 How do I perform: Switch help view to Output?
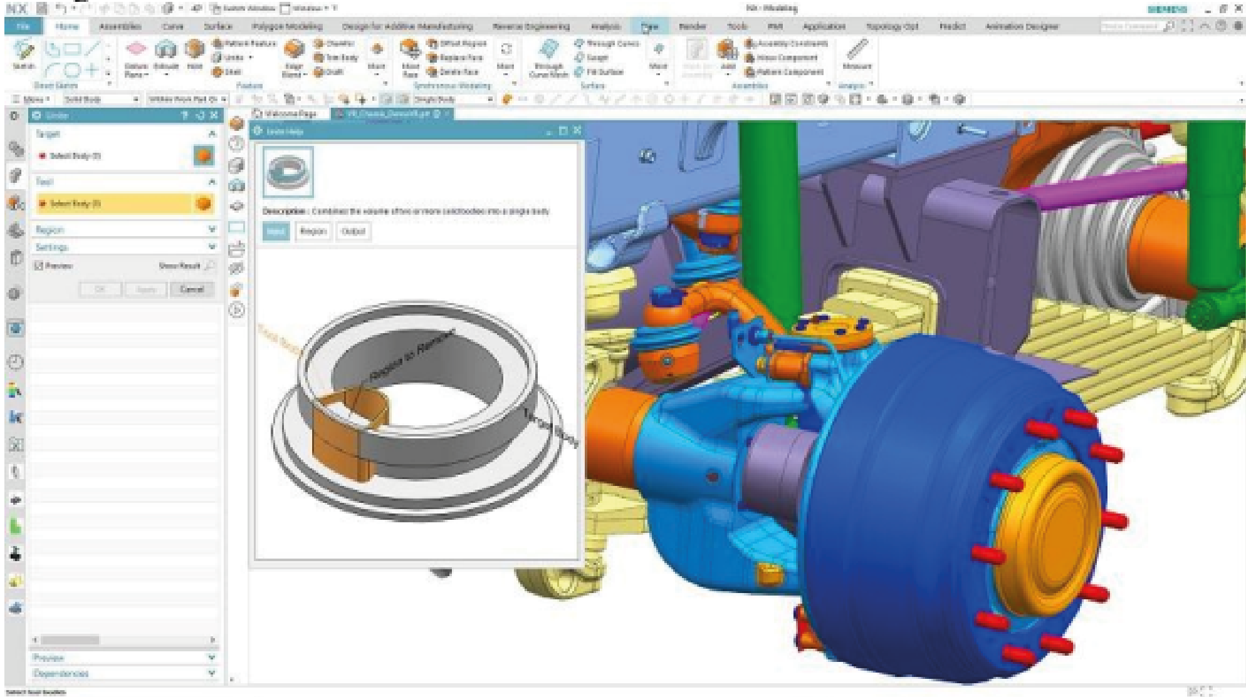tap(353, 231)
